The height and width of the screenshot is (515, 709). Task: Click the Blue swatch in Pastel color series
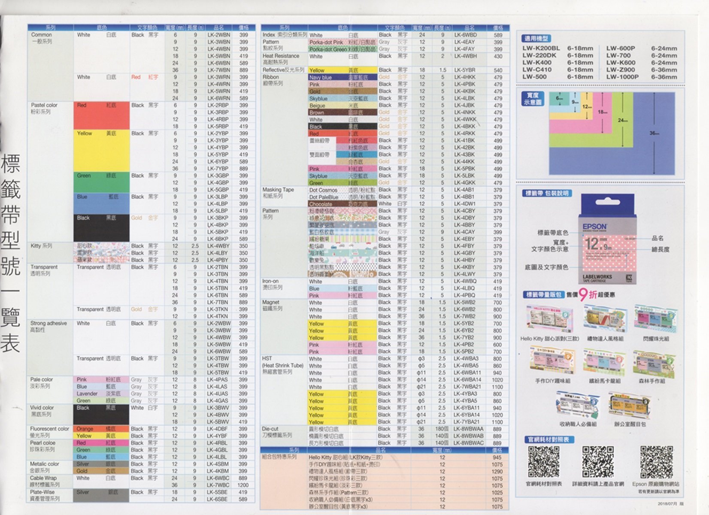coord(101,203)
